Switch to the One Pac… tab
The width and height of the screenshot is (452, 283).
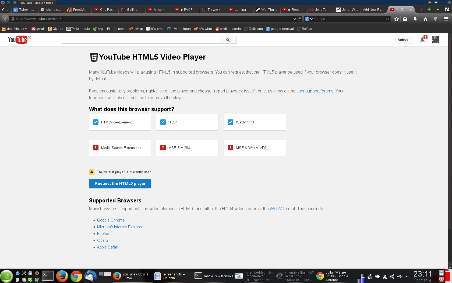pyautogui.click(x=105, y=10)
